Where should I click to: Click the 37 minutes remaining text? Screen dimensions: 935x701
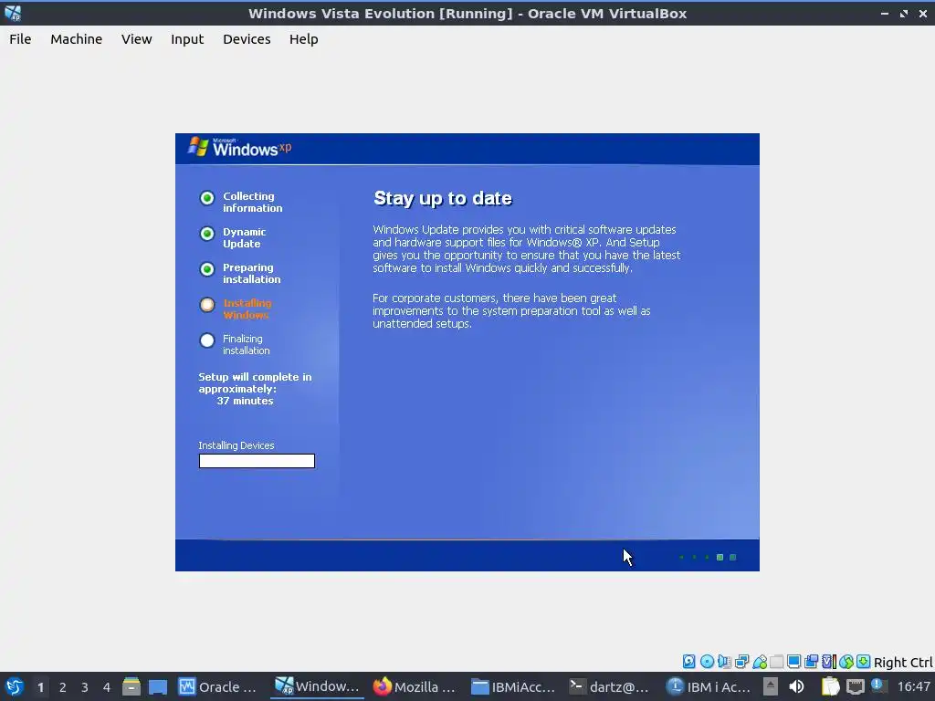click(x=245, y=402)
